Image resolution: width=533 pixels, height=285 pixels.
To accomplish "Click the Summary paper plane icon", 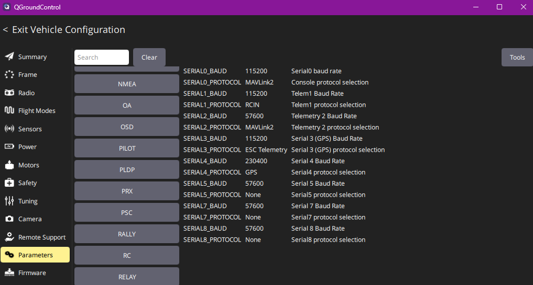I will tap(9, 56).
